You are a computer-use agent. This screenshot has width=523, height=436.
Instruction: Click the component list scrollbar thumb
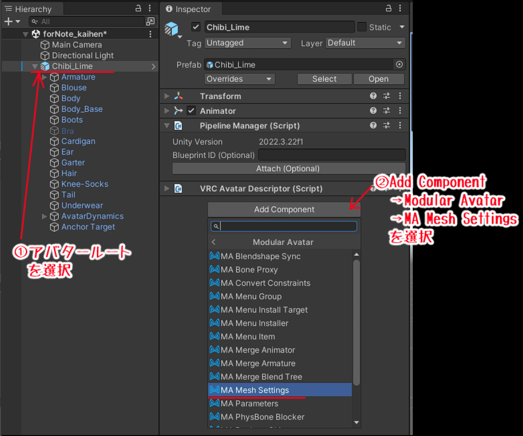pos(356,323)
